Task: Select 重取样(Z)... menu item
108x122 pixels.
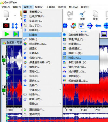Action: click(x=42, y=114)
